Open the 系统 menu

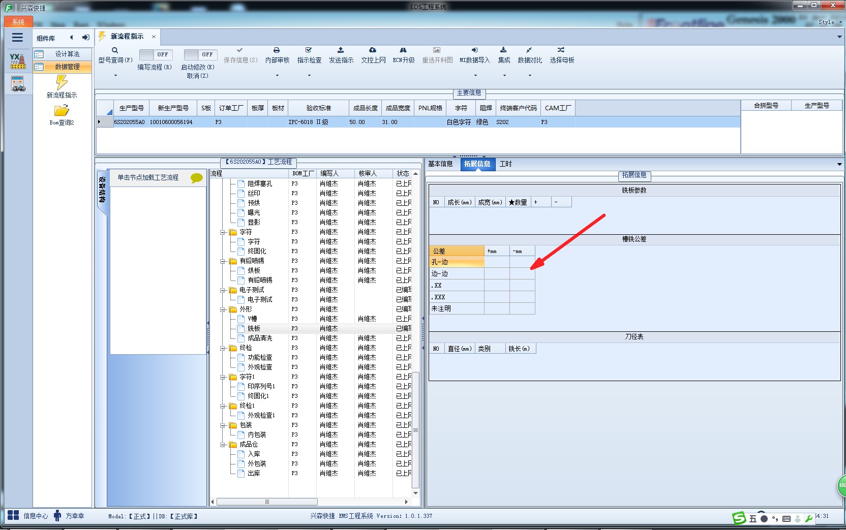pyautogui.click(x=18, y=22)
